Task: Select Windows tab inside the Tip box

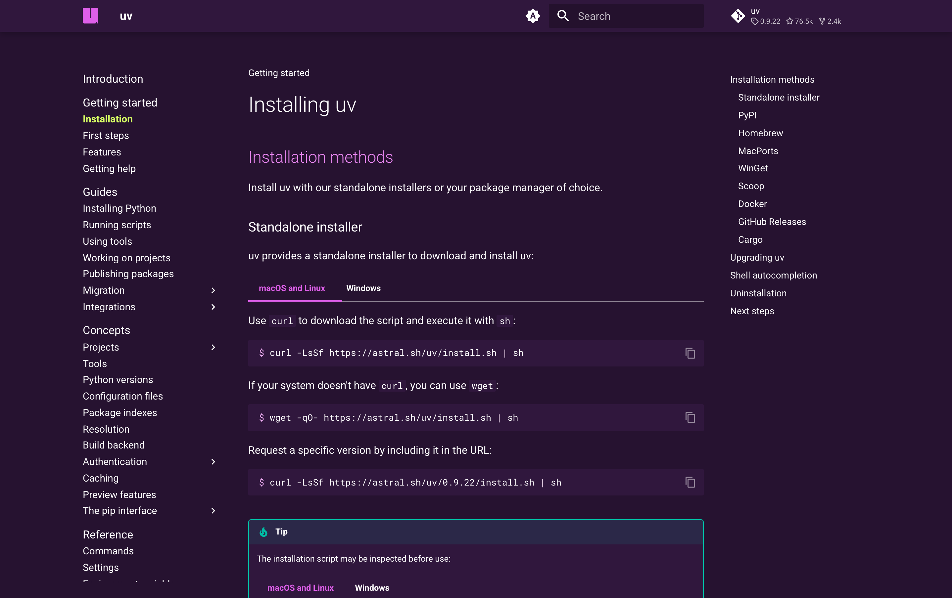Action: 372,588
